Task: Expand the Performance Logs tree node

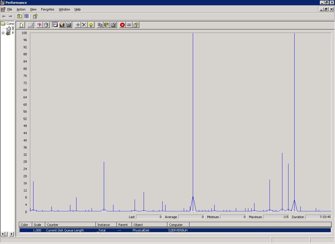Action: click(x=3, y=33)
